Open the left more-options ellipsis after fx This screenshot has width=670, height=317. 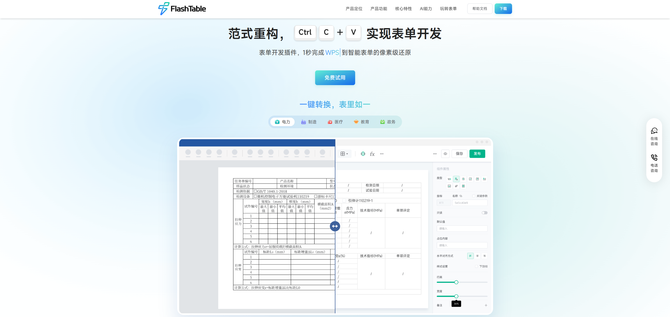382,154
